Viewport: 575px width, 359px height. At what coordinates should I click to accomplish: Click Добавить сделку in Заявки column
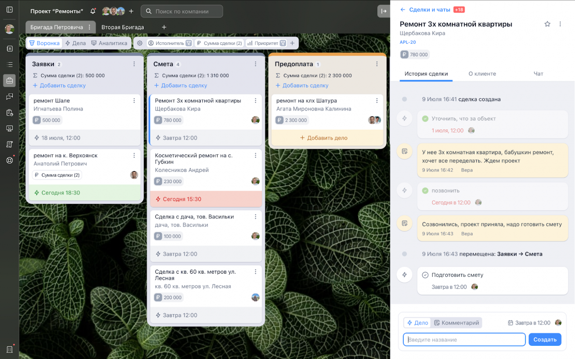(59, 85)
